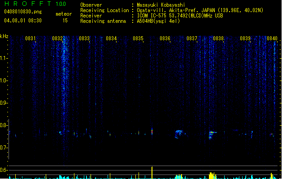
Task: Select the filename 0408010830.png
Action: tap(23, 12)
